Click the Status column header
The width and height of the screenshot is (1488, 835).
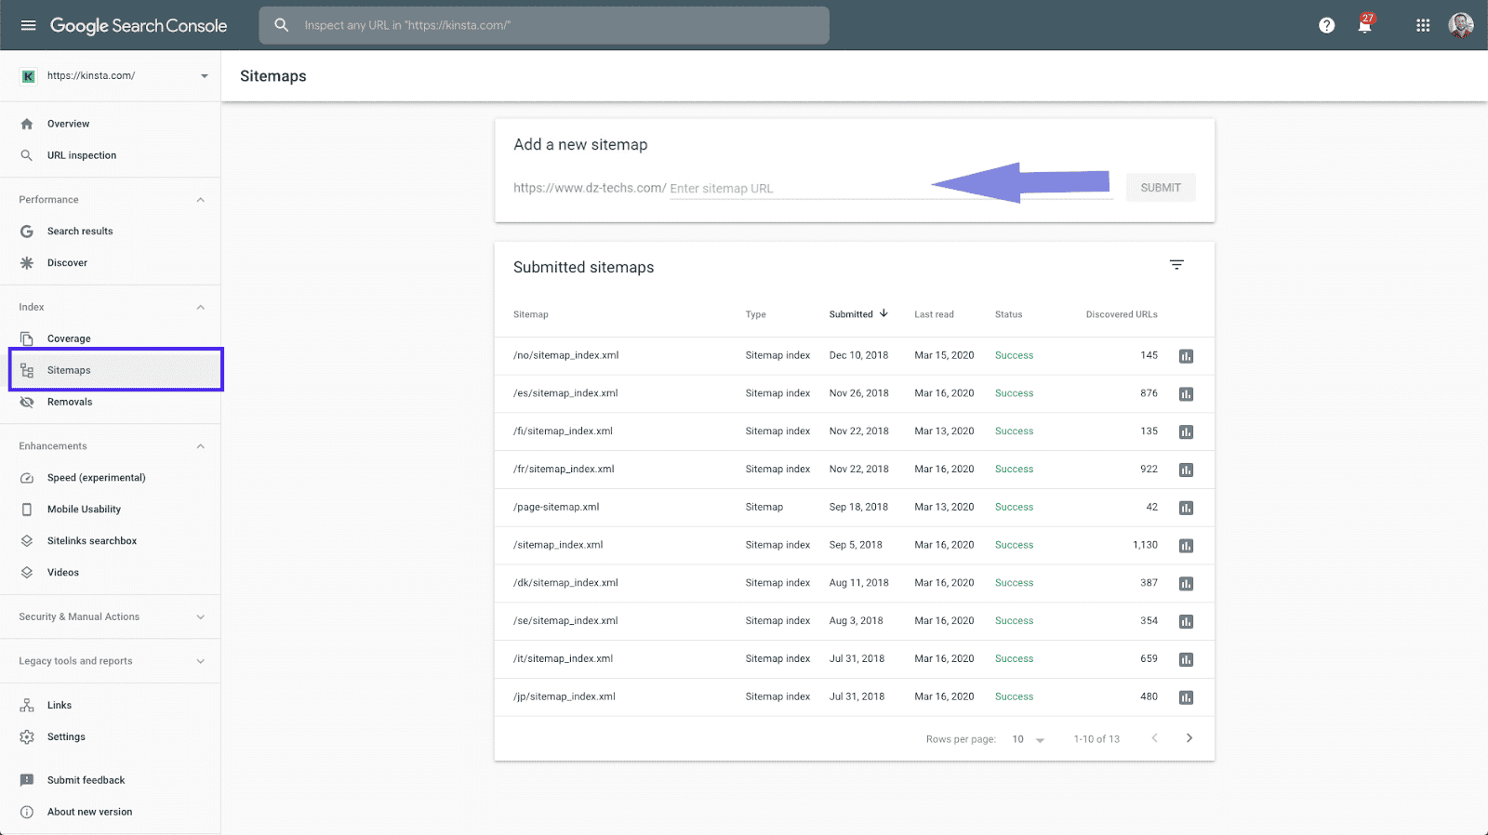coord(1008,314)
